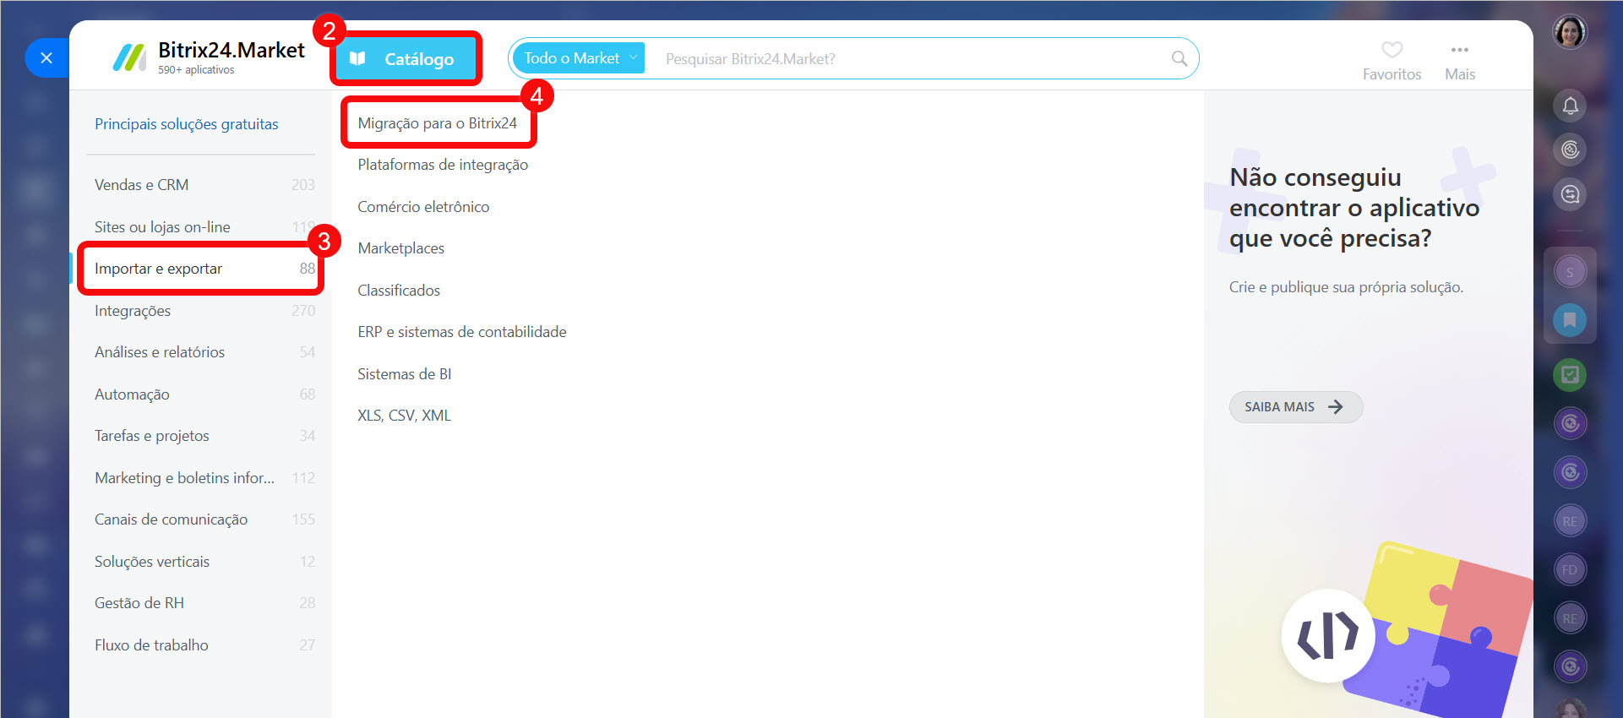Open notifications bell icon

(x=1570, y=106)
